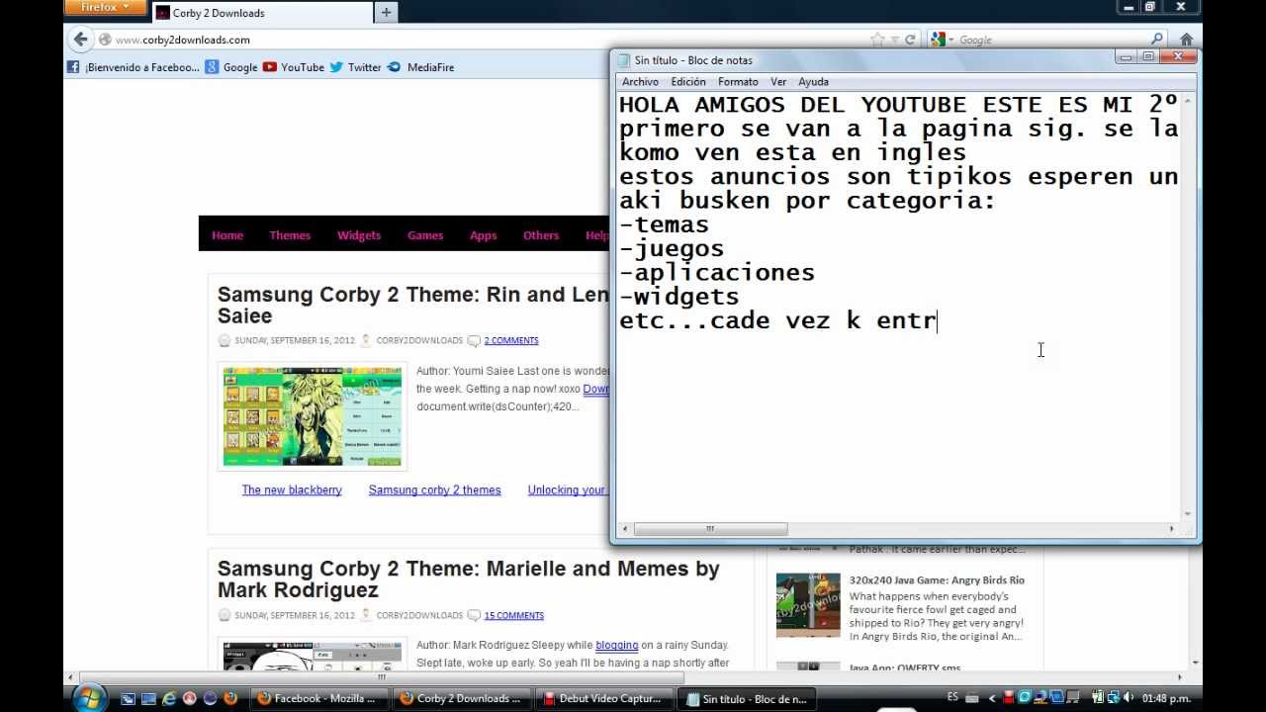This screenshot has height=712, width=1266.
Task: Follow 'Samsung corby 2 themes' link
Action: tap(434, 489)
